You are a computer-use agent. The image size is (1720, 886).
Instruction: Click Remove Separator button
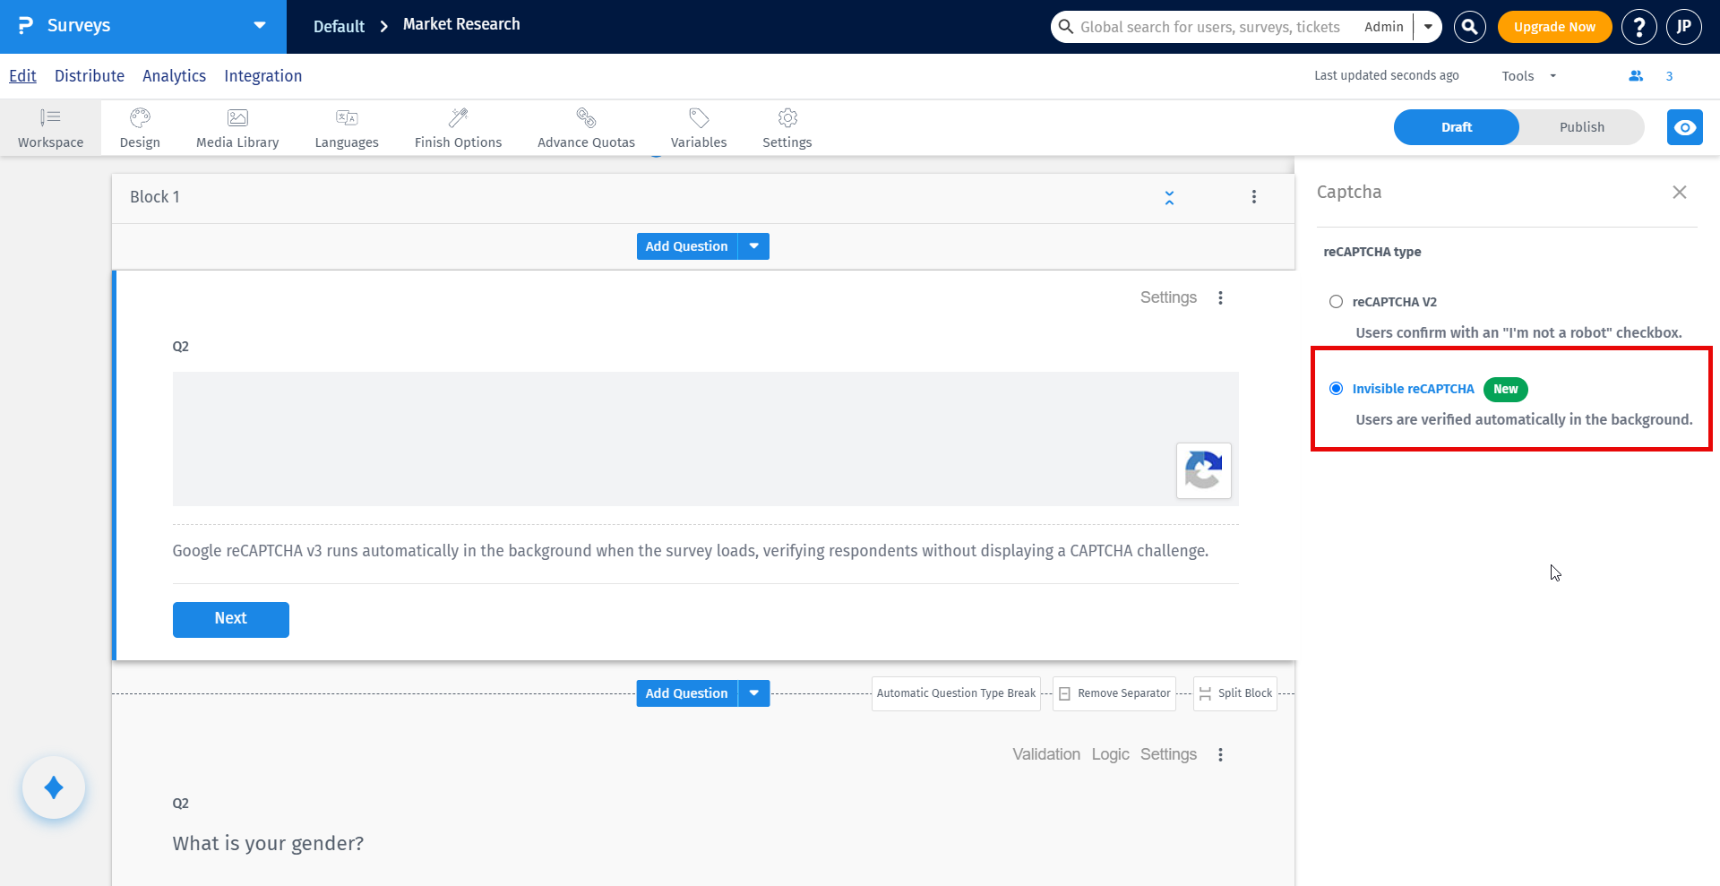[x=1114, y=693]
